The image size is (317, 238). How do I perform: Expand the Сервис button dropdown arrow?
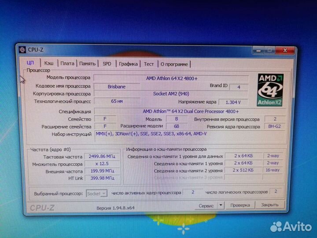[x=221, y=205]
